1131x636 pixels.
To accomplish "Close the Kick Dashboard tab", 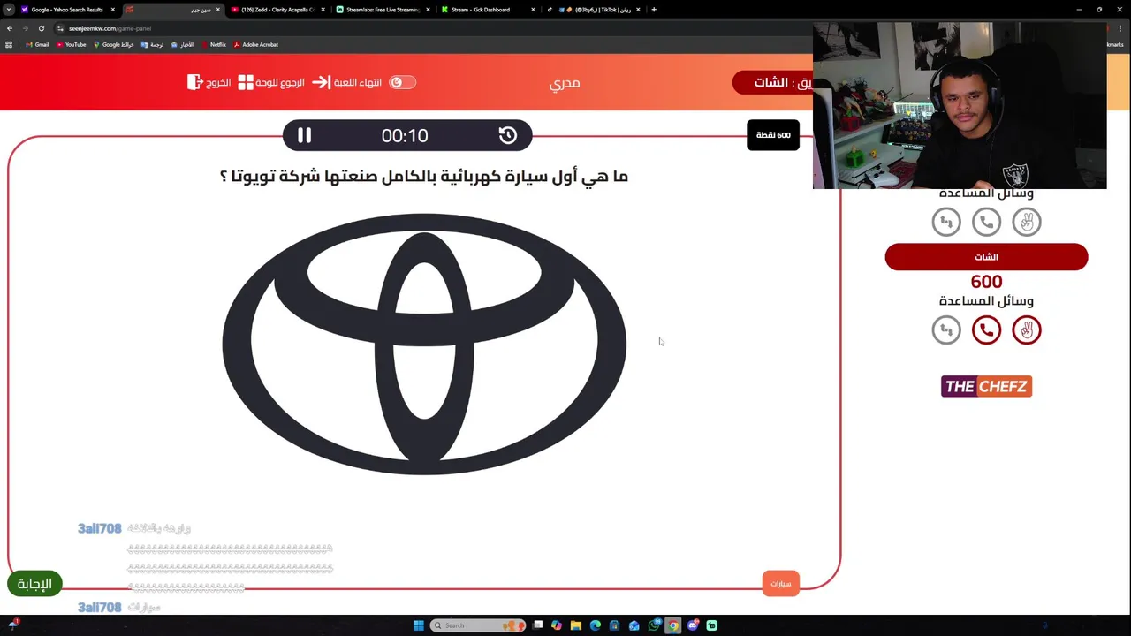I will point(533,10).
